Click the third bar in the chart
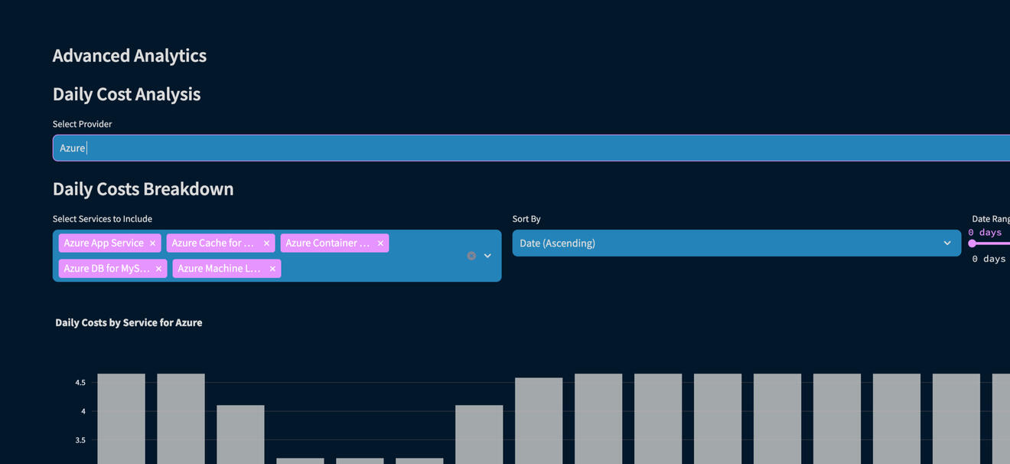 (240, 434)
